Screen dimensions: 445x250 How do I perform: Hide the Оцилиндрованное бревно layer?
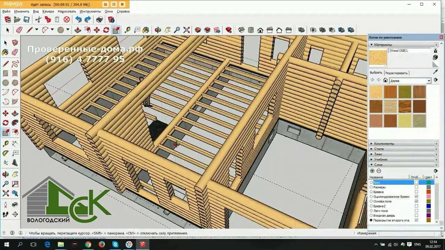pyautogui.click(x=416, y=197)
